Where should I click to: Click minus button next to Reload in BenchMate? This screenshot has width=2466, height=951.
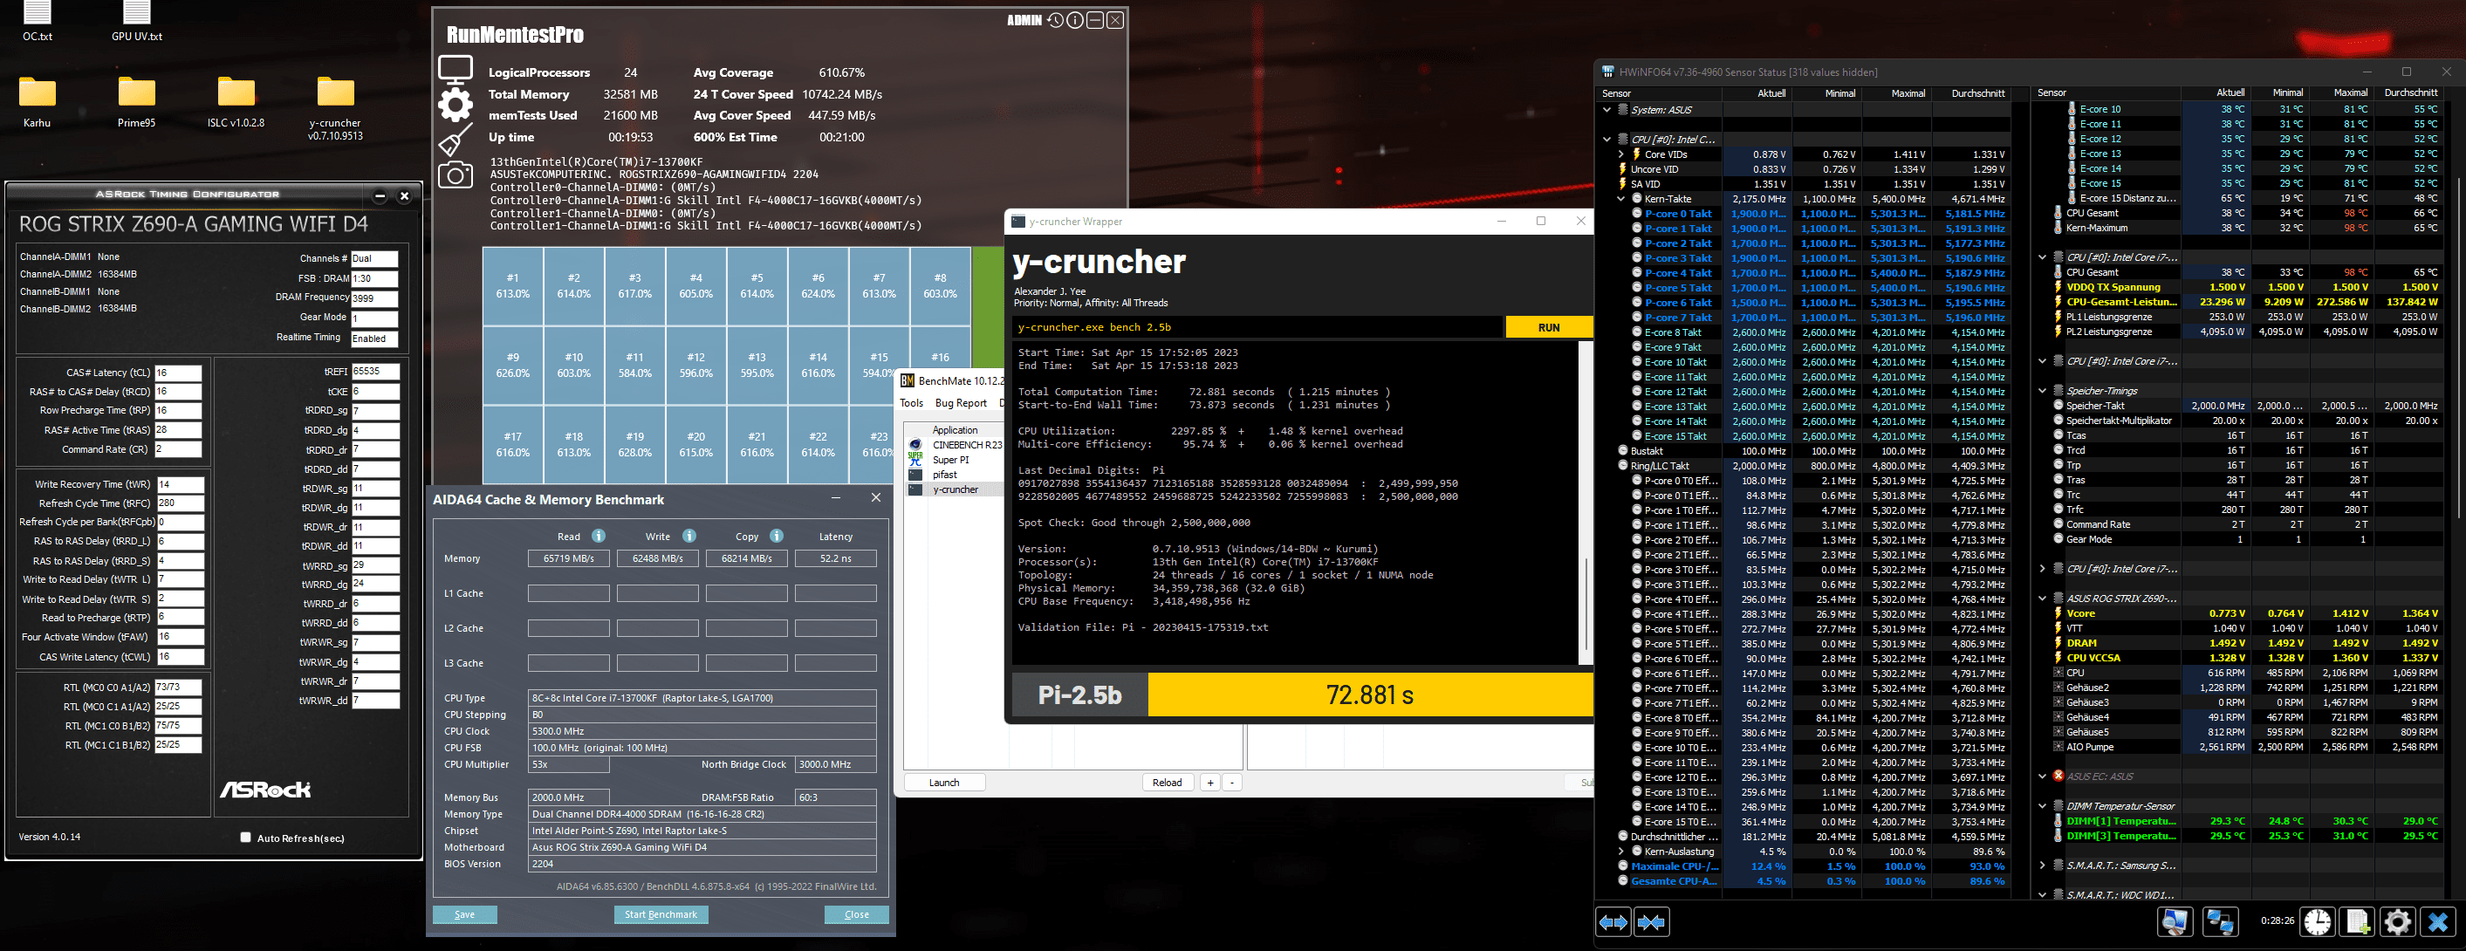tap(1232, 782)
